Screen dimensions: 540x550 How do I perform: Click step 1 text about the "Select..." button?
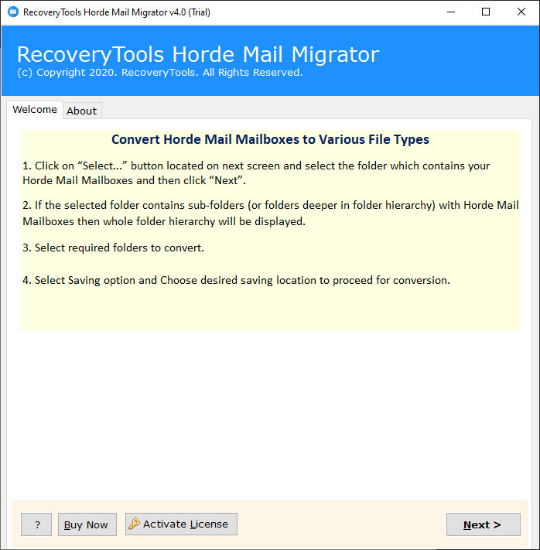click(256, 173)
